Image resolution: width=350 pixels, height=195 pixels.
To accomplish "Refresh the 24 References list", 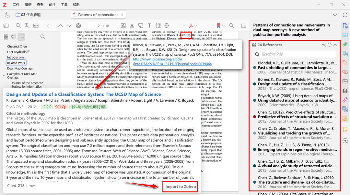I will click(x=330, y=45).
